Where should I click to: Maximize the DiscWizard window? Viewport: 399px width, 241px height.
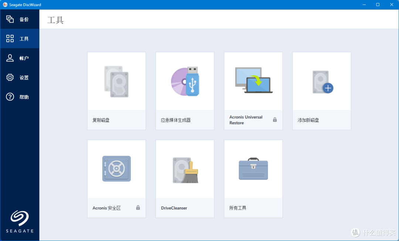point(378,4)
